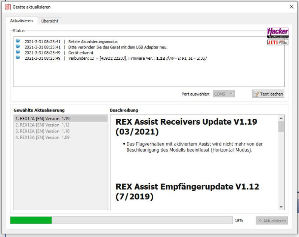This screenshot has width=299, height=237.
Task: Click the JETI app icon in title bar
Action: click(x=7, y=7)
